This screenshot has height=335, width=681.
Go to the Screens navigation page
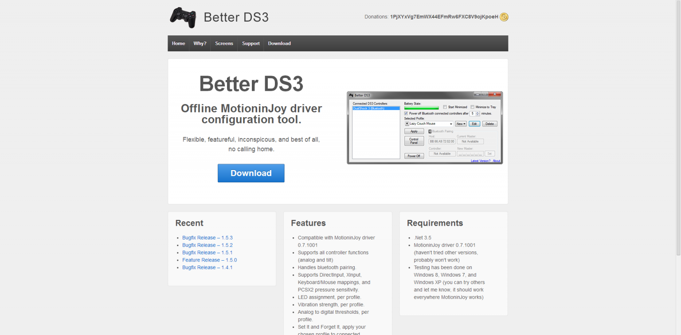(224, 43)
